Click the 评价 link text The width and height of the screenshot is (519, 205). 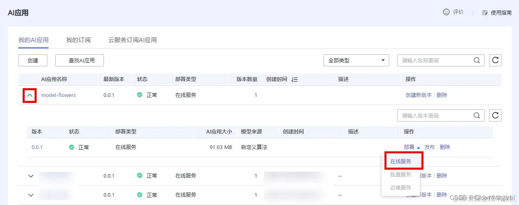pos(459,12)
